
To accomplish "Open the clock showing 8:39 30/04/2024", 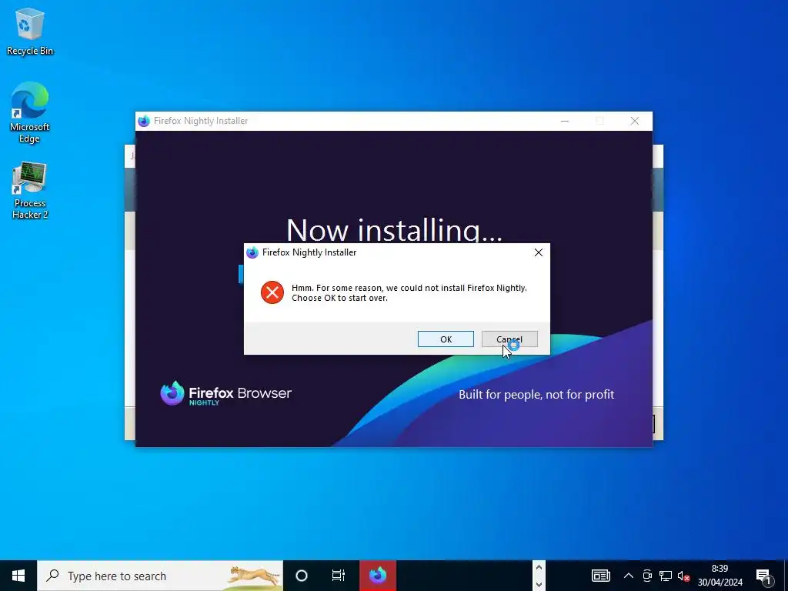I will tap(720, 576).
